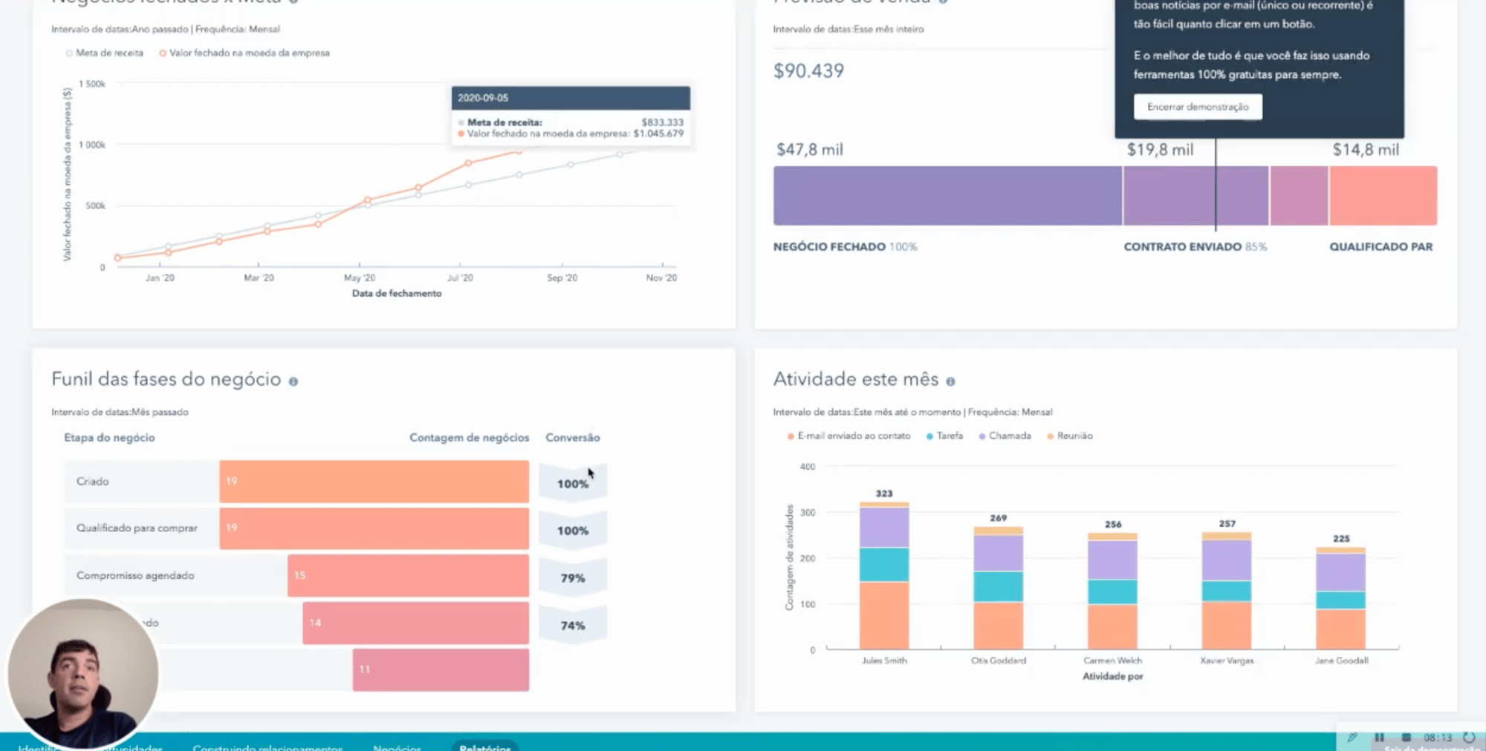This screenshot has width=1486, height=751.
Task: Click the Qualificado salmon forecast segment
Action: 1383,196
